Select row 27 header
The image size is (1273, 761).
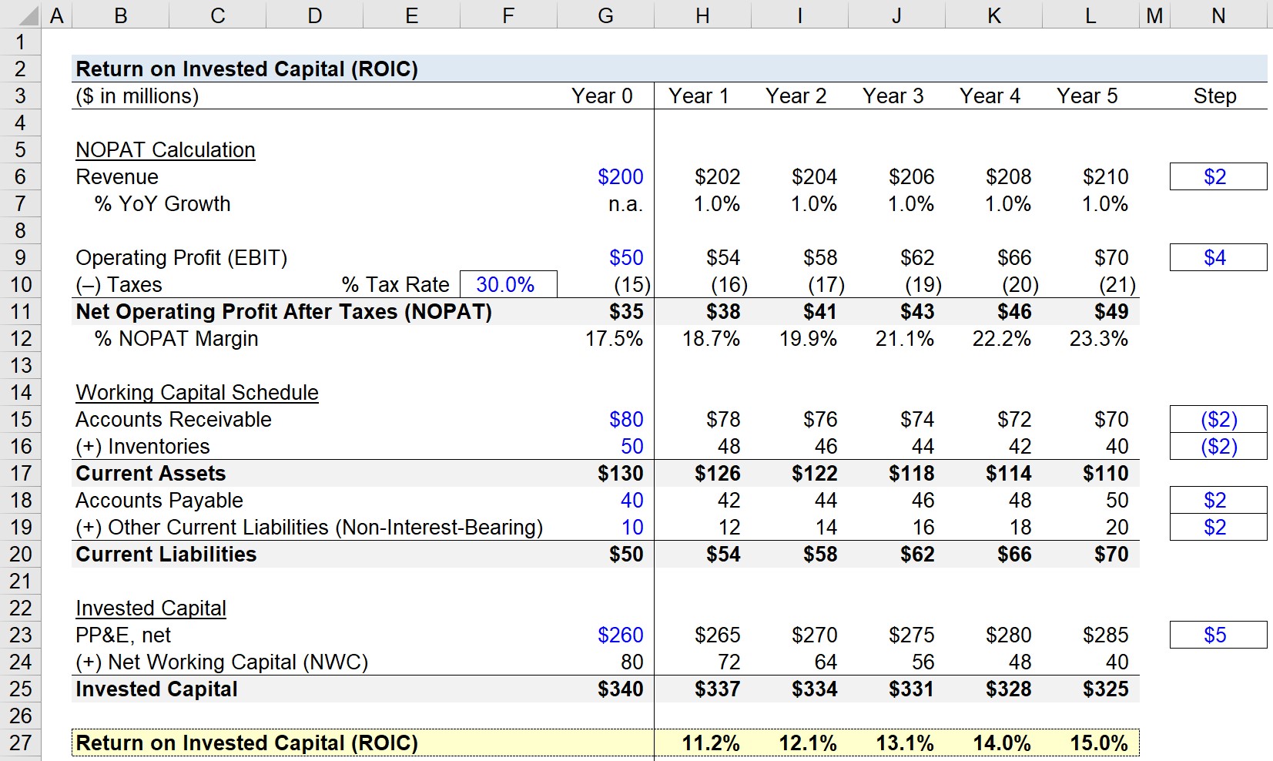tap(21, 743)
